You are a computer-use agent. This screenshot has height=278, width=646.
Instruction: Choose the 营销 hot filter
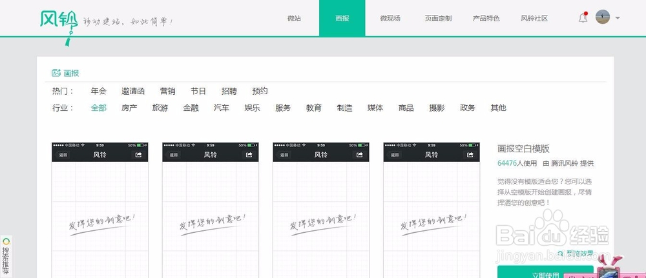point(168,91)
